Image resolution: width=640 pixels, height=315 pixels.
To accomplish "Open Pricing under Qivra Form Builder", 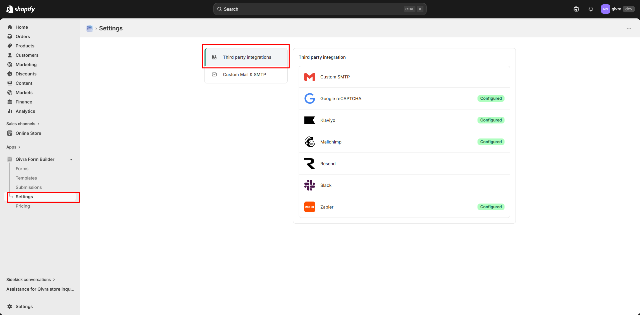I will coord(23,206).
